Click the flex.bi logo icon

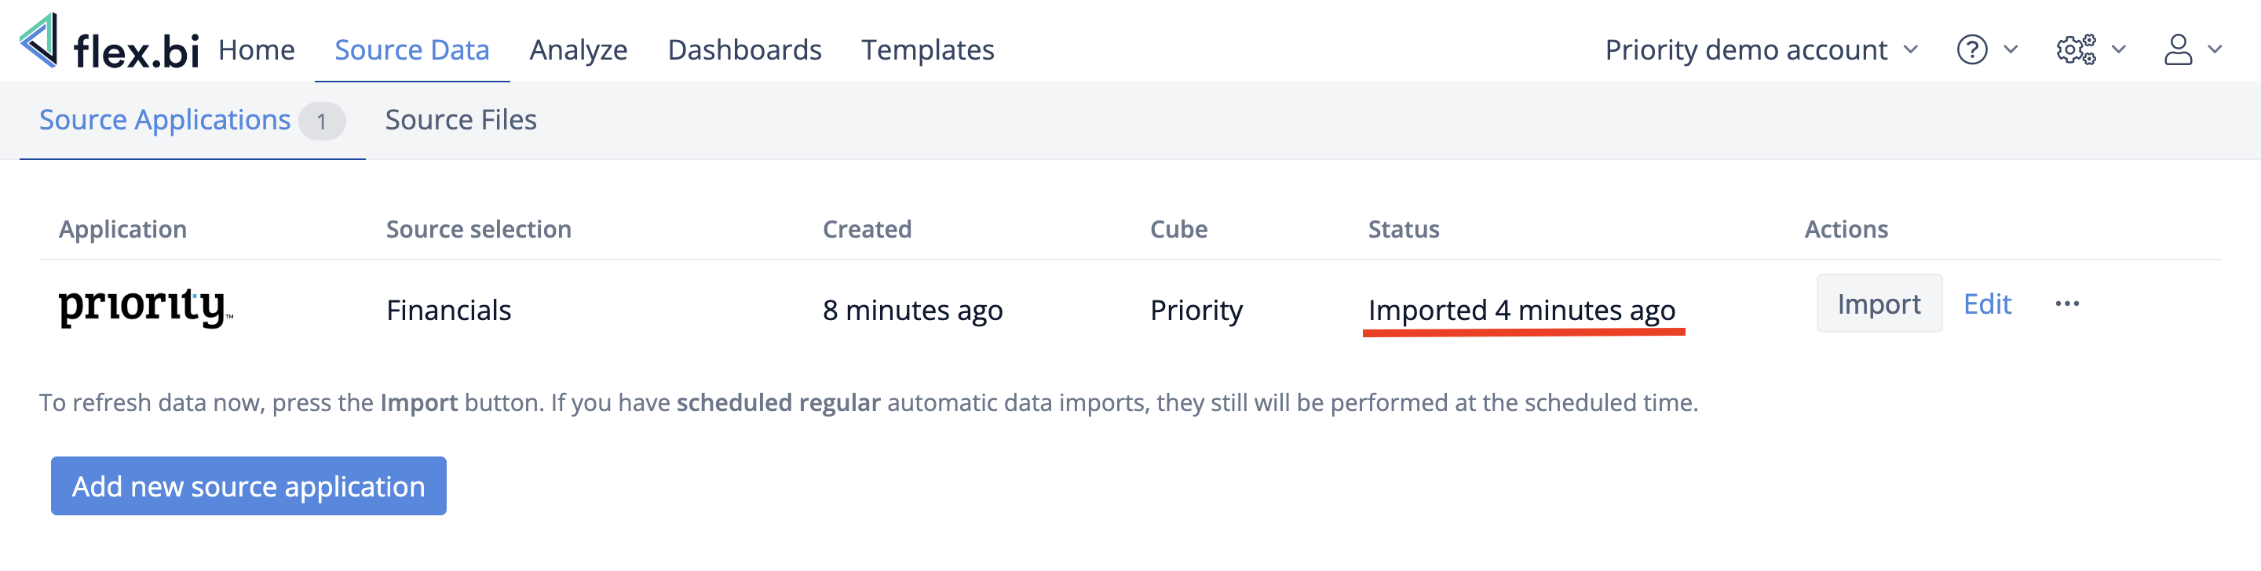click(x=39, y=42)
